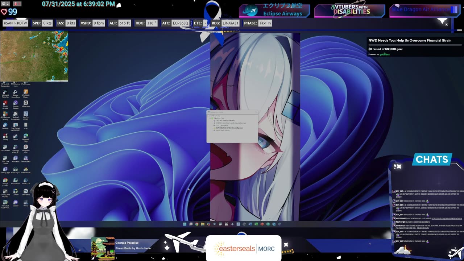Open the ExitLag desktop shortcut

click(x=5, y=137)
